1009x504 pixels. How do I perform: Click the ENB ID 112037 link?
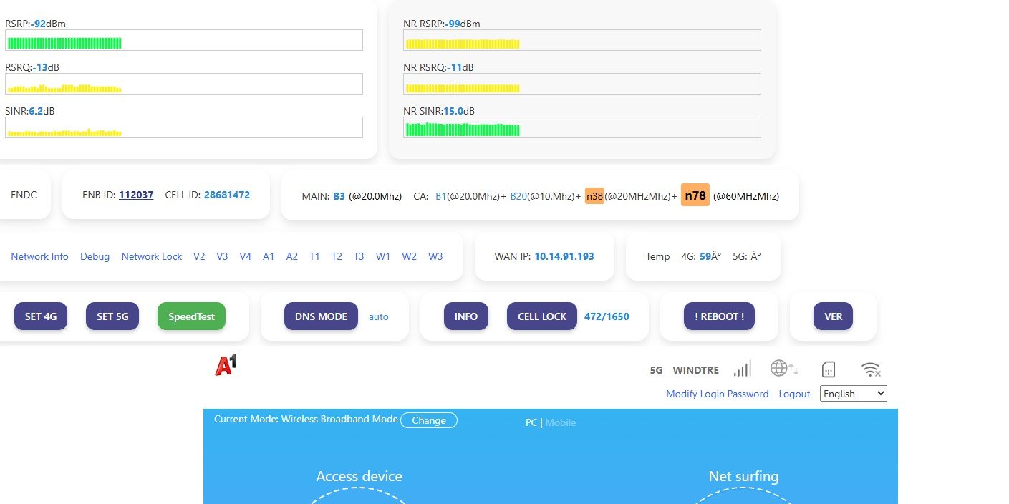click(x=136, y=195)
